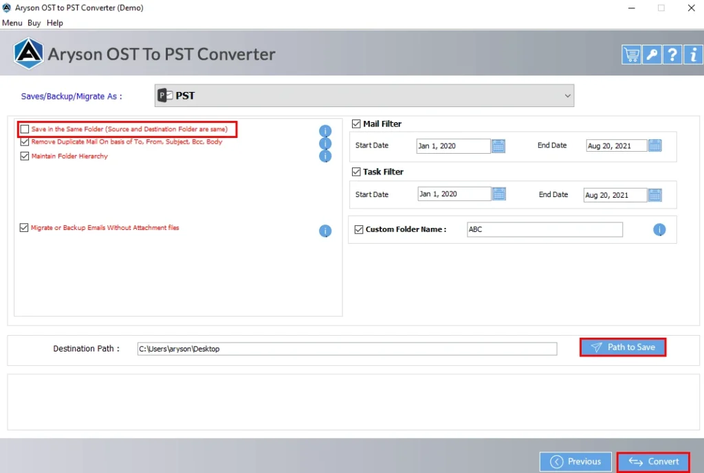Screen dimensions: 704x473
Task: Click the Path to Save button
Action: tap(623, 347)
